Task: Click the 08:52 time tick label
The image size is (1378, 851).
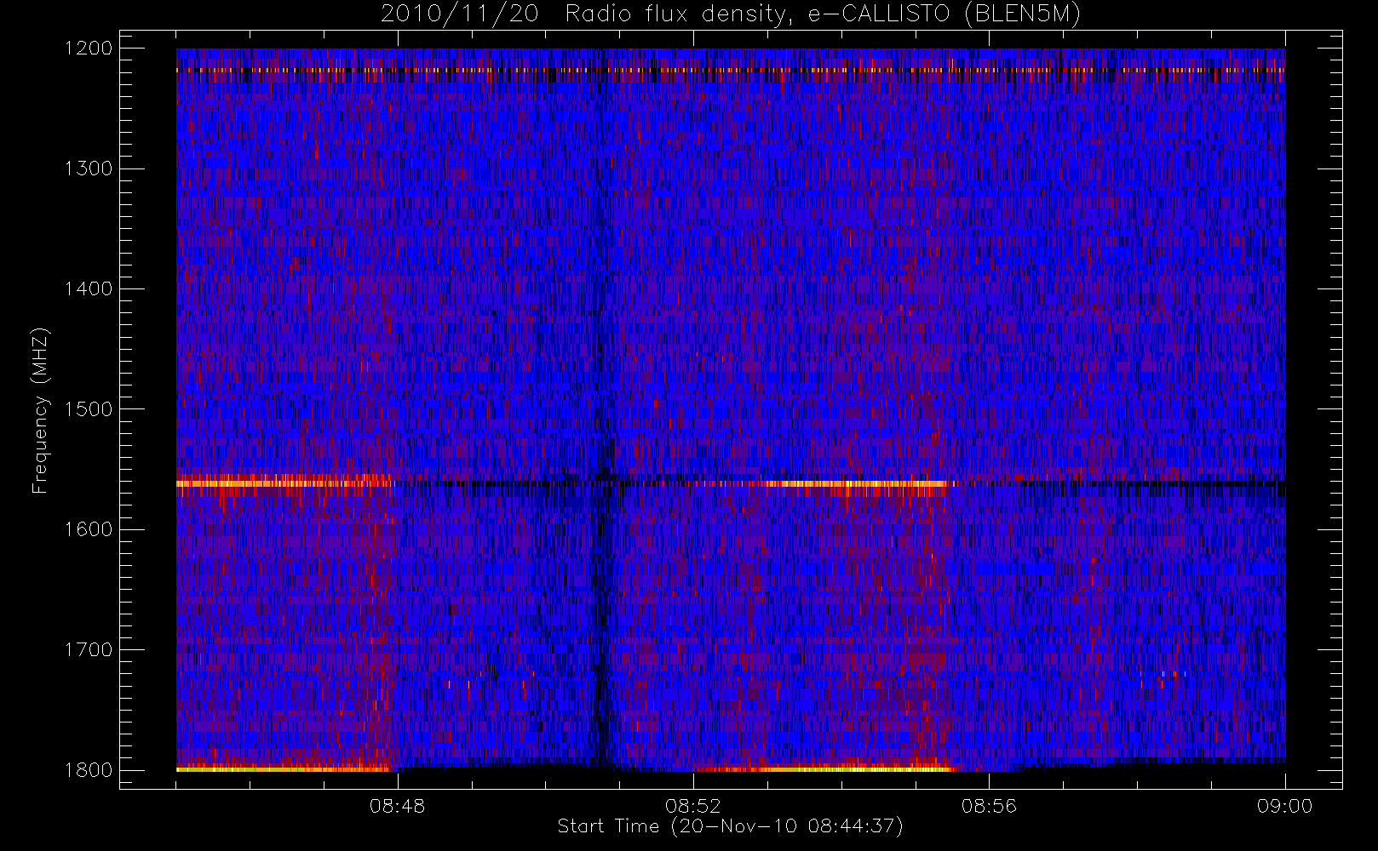Action: 693,806
